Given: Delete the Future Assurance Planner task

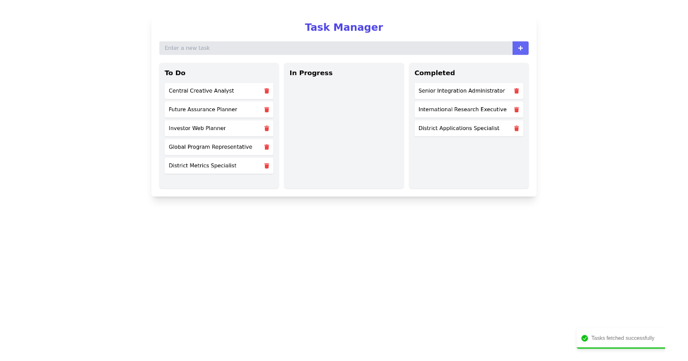Looking at the screenshot, I should [x=267, y=109].
